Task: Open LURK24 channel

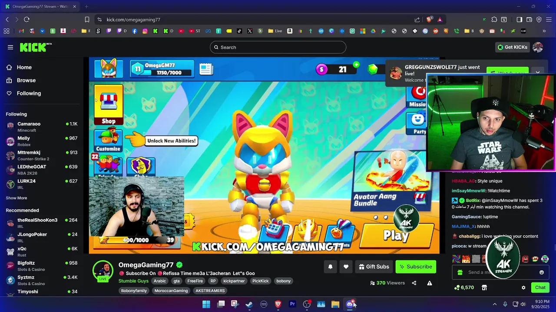Action: tap(42, 184)
